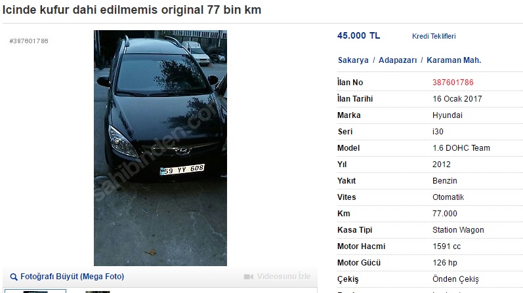Image resolution: width=523 pixels, height=293 pixels.
Task: Click the red listing number 387601786
Action: pyautogui.click(x=453, y=83)
